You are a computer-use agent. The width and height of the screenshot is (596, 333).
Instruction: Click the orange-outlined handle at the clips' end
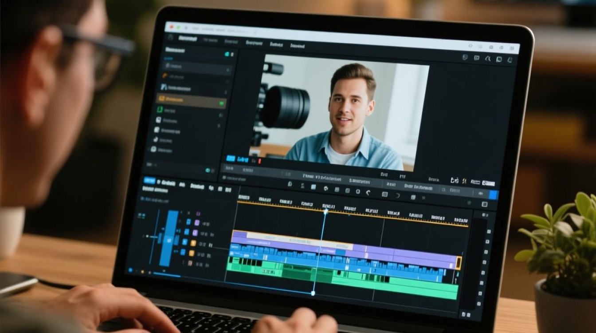pyautogui.click(x=459, y=263)
